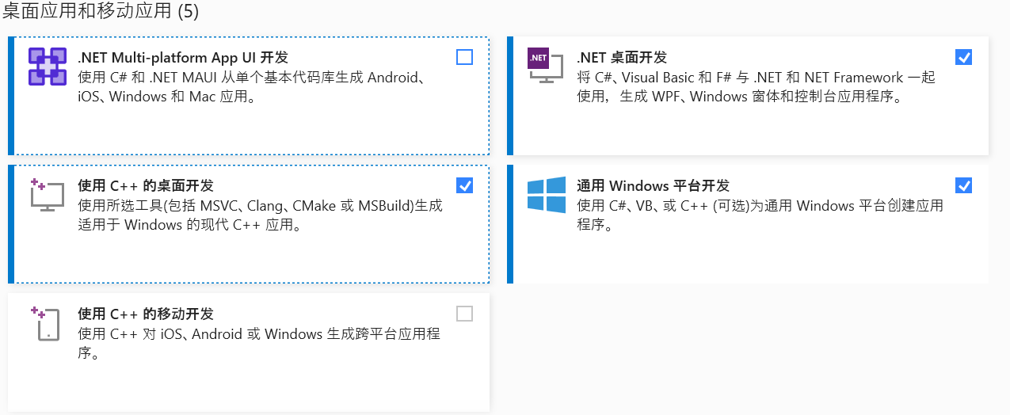Uncheck the 通用 Windows 平台开发 checkbox
Screen dimensions: 1010x415
click(964, 185)
